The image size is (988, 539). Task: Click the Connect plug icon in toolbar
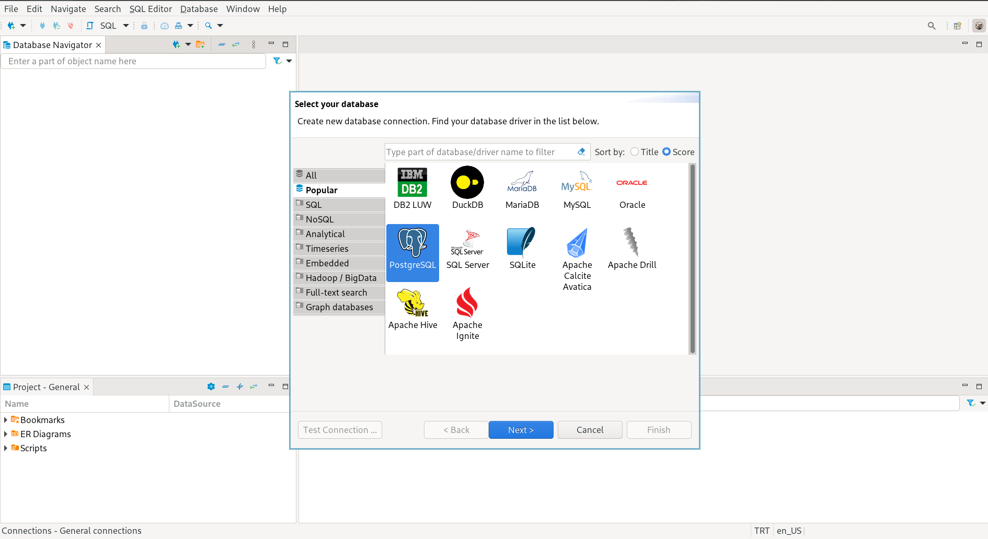42,26
